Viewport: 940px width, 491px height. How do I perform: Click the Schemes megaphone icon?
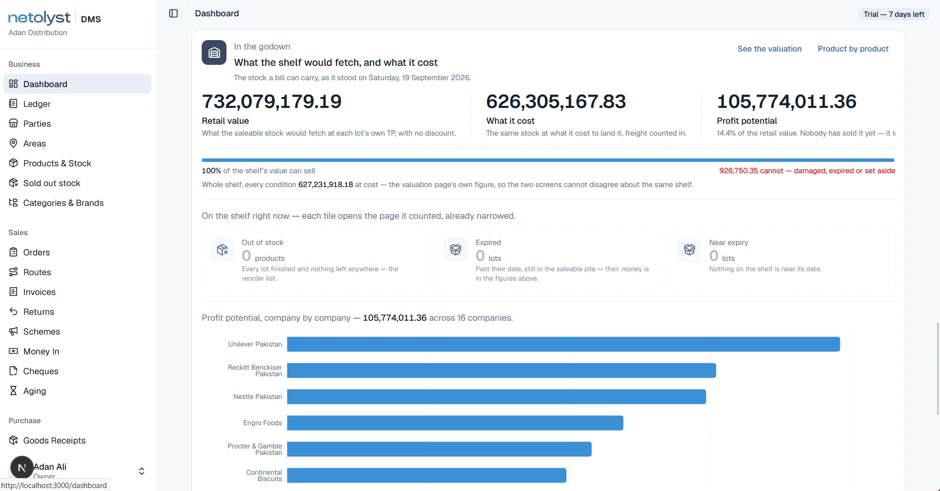[13, 331]
